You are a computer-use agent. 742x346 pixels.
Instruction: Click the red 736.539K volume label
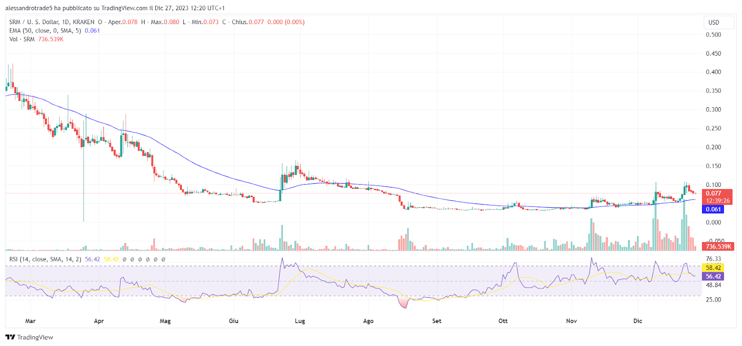point(718,246)
